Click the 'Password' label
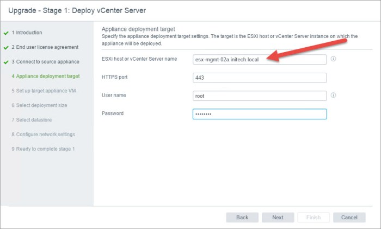381x229 pixels. point(113,113)
